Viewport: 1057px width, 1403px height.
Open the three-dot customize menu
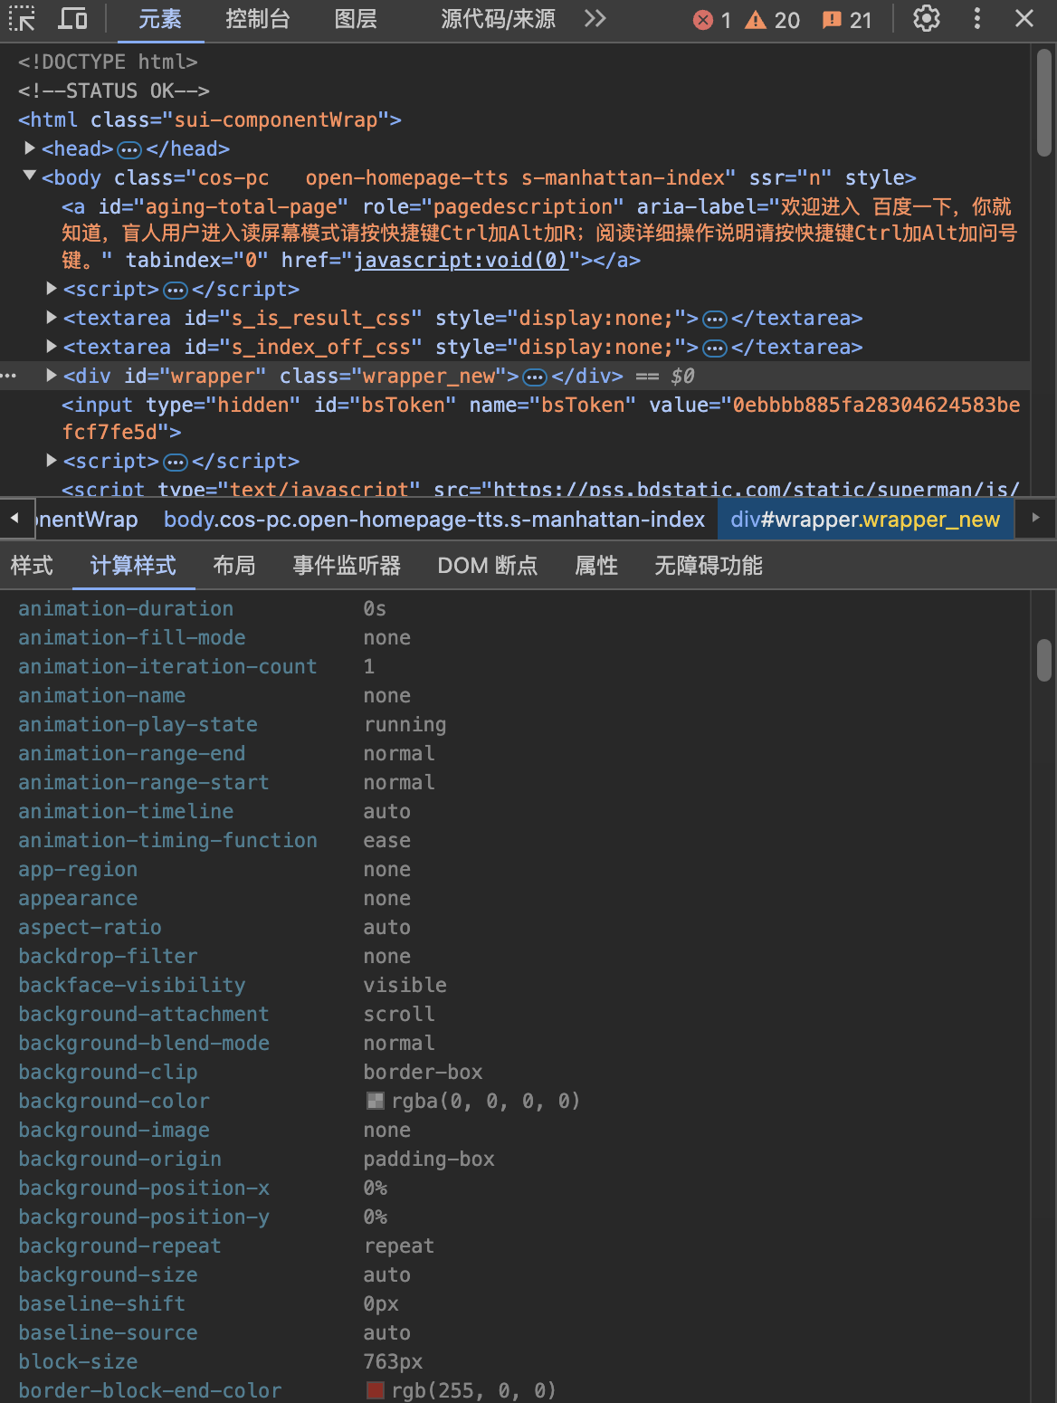tap(976, 18)
